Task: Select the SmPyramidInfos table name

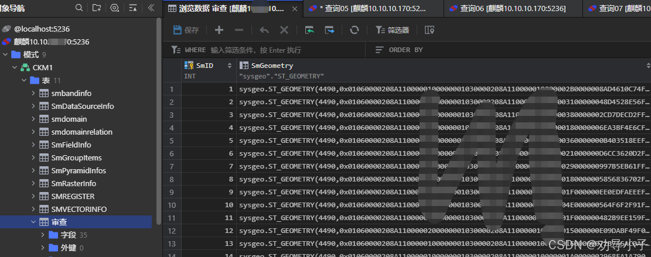Action: [x=79, y=170]
